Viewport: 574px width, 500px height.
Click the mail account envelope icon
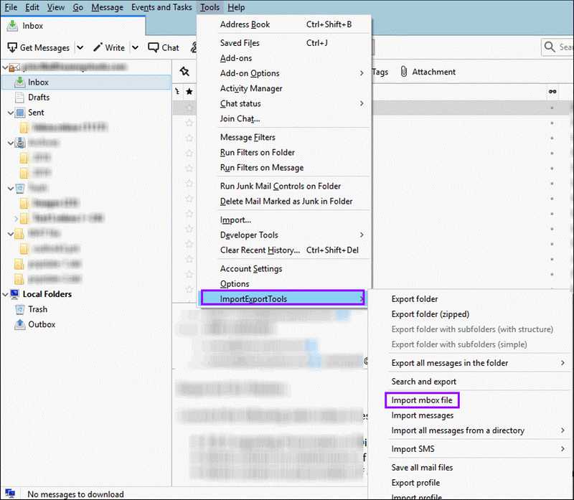tap(14, 67)
